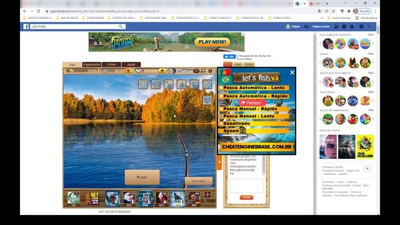Click the round player level badge icon
This screenshot has width=400, height=225.
point(172,71)
